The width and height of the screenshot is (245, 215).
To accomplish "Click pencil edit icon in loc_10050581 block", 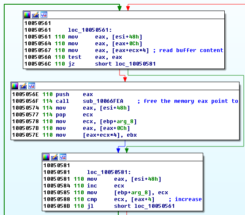I will click(54, 157).
